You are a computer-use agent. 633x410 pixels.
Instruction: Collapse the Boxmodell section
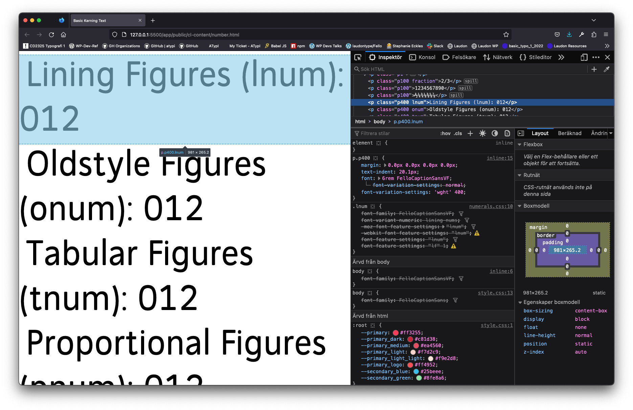pyautogui.click(x=520, y=206)
